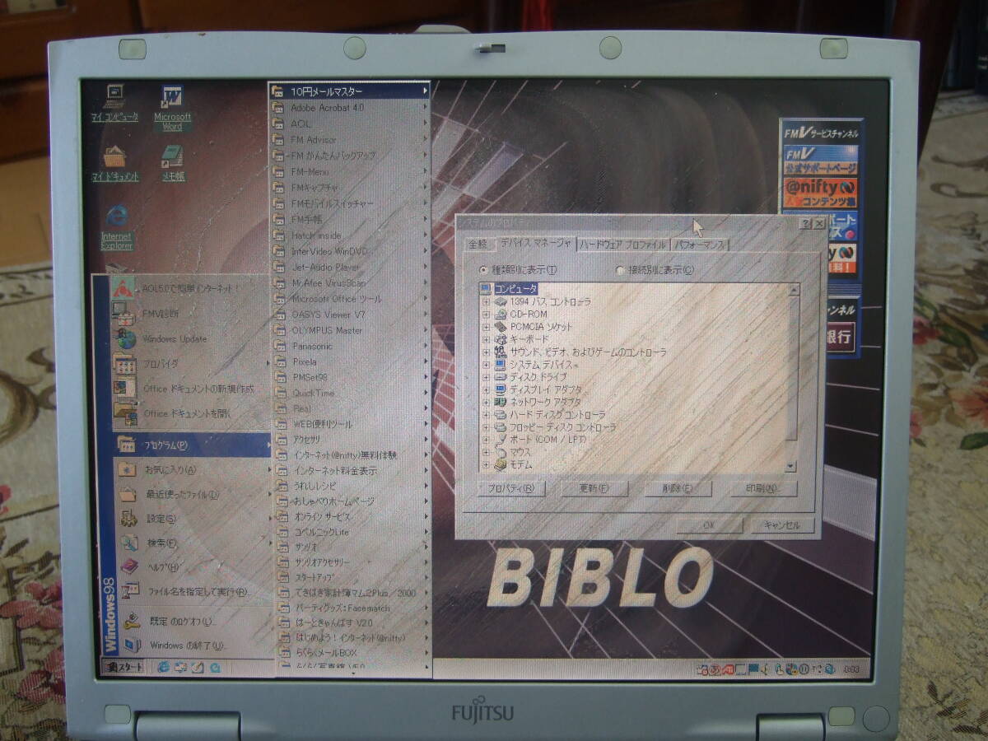Screen dimensions: 988x741
Task: Switch to the 全般 tab
Action: pyautogui.click(x=478, y=245)
